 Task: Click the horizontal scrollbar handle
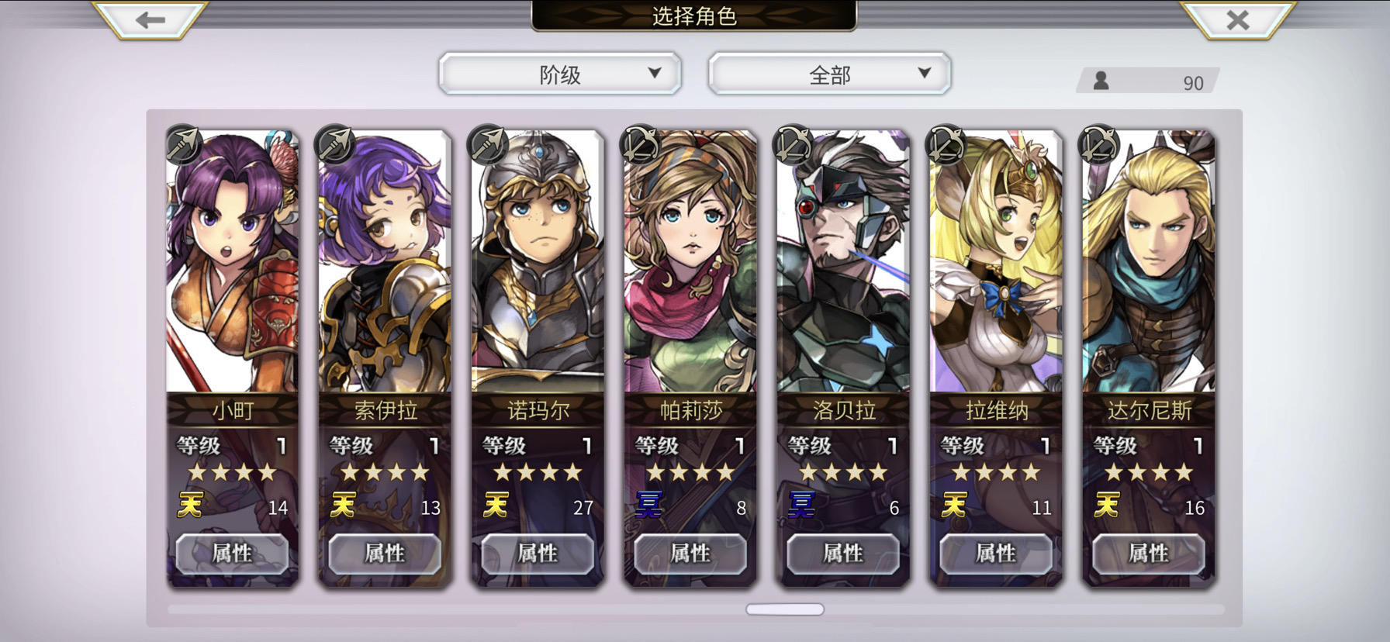click(785, 609)
